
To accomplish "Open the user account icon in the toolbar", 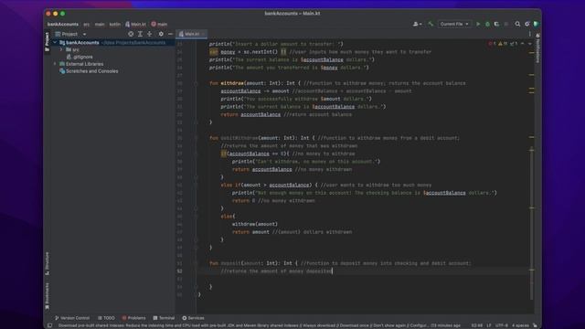I will coord(417,24).
